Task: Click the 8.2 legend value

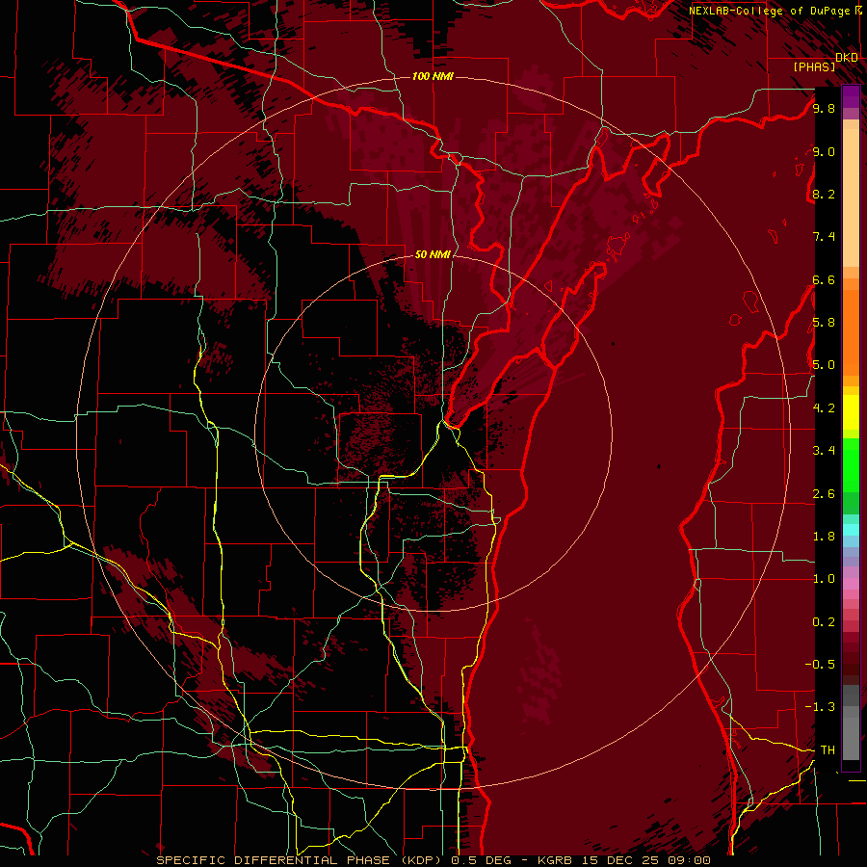Action: (824, 194)
